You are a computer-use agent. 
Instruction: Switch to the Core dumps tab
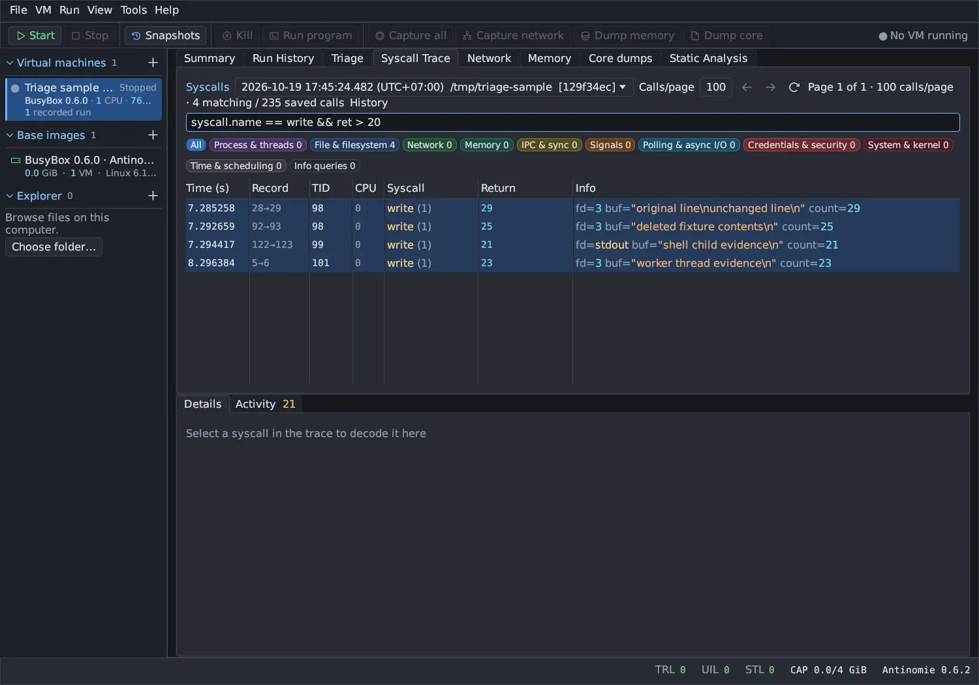pos(620,58)
